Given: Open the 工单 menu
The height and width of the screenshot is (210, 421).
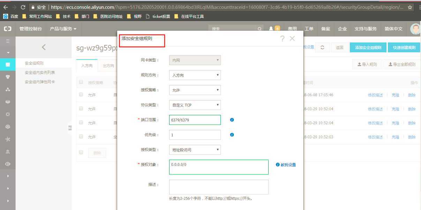Looking at the screenshot, I should pos(309,29).
